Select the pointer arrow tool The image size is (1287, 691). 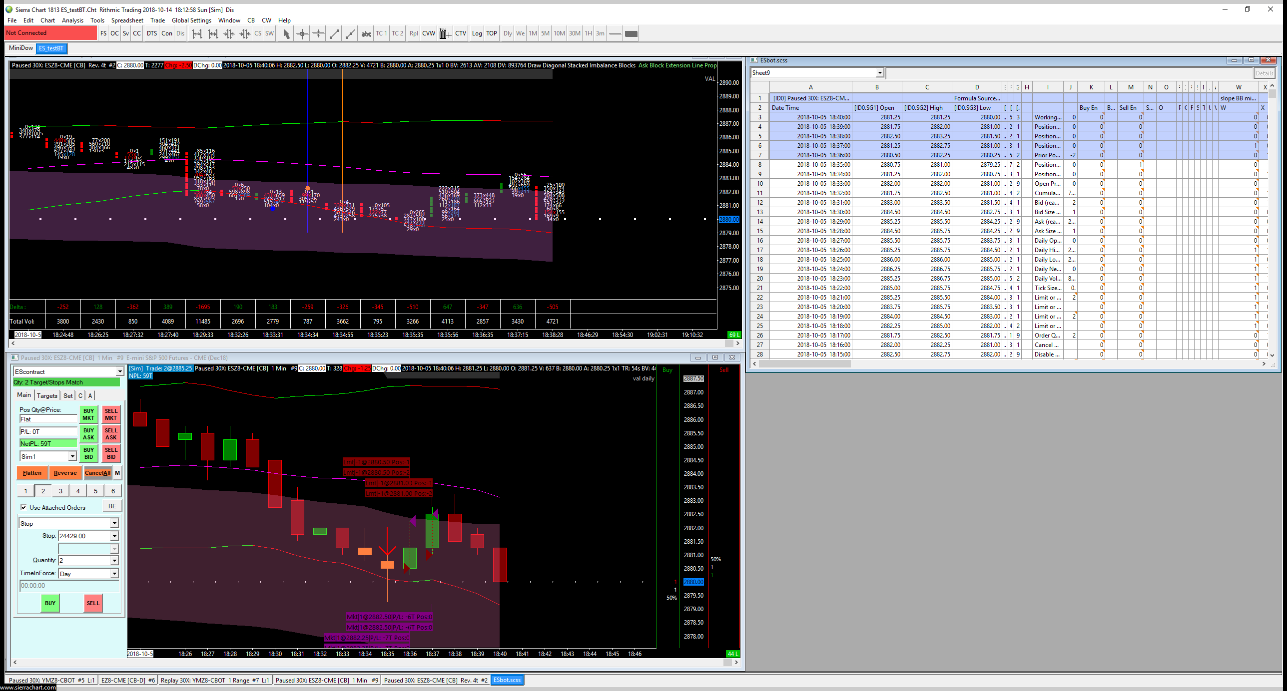(286, 34)
